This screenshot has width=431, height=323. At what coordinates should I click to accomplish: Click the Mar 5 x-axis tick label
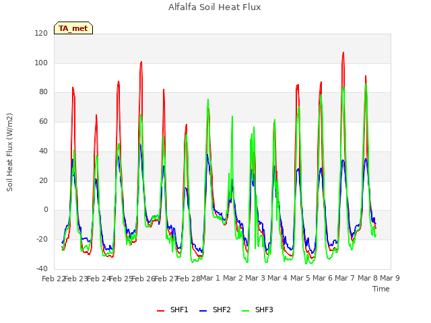pyautogui.click(x=300, y=278)
